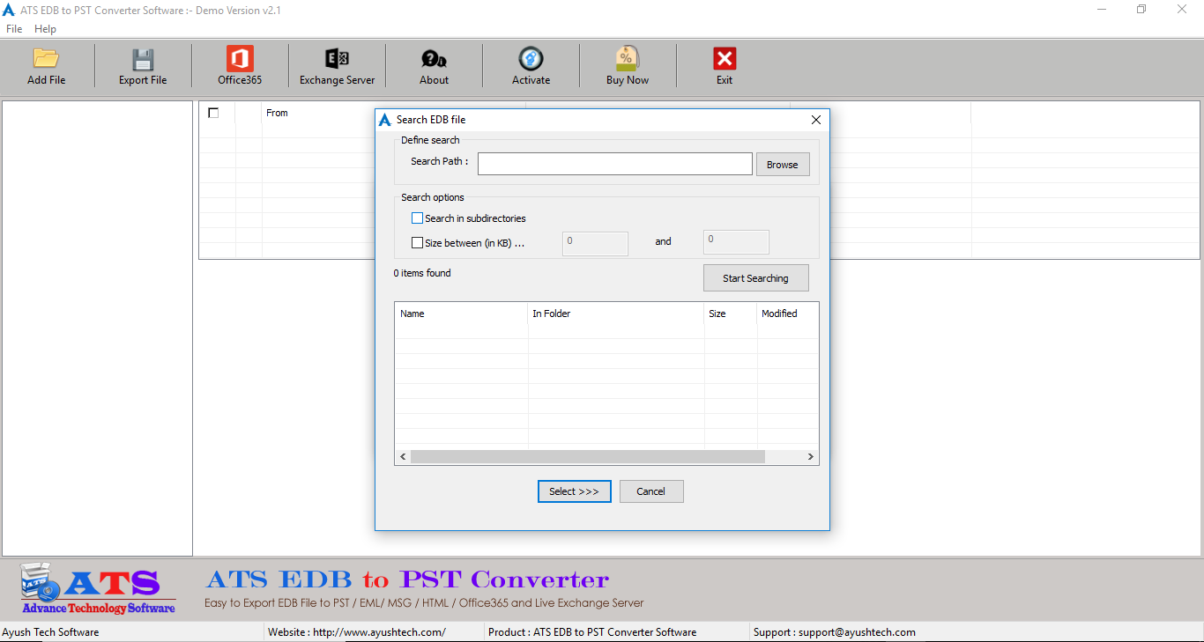Viewport: 1204px width, 642px height.
Task: Show the About info icon
Action: click(434, 59)
